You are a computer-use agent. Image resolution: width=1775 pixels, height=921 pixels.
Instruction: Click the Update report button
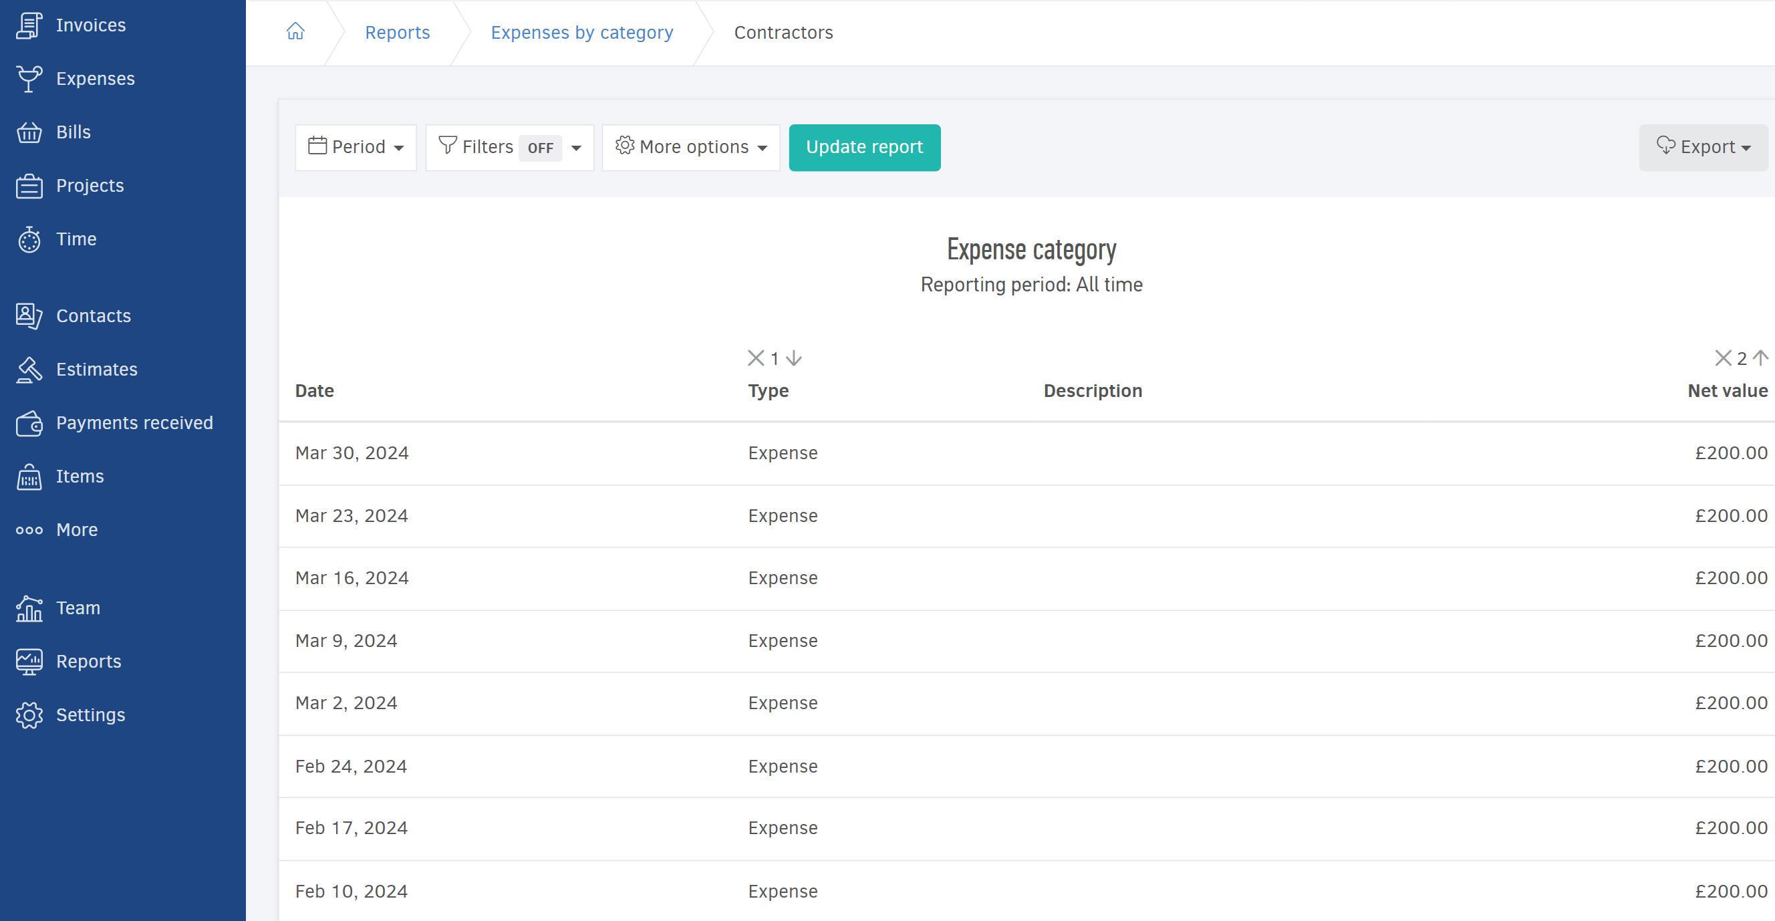865,146
